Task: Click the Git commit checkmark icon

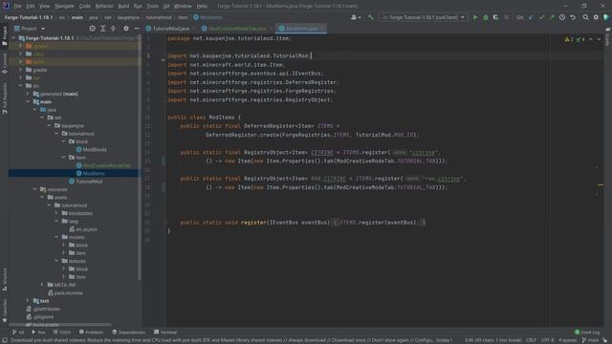Action: click(x=541, y=17)
